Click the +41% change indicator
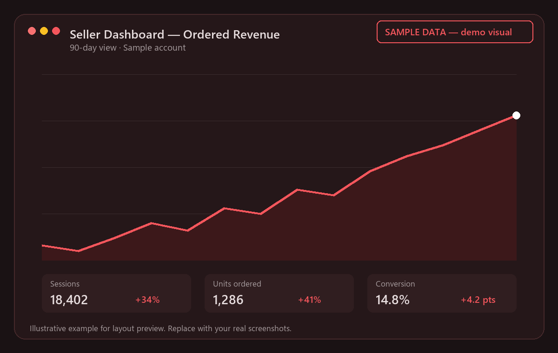558x353 pixels. click(x=310, y=300)
